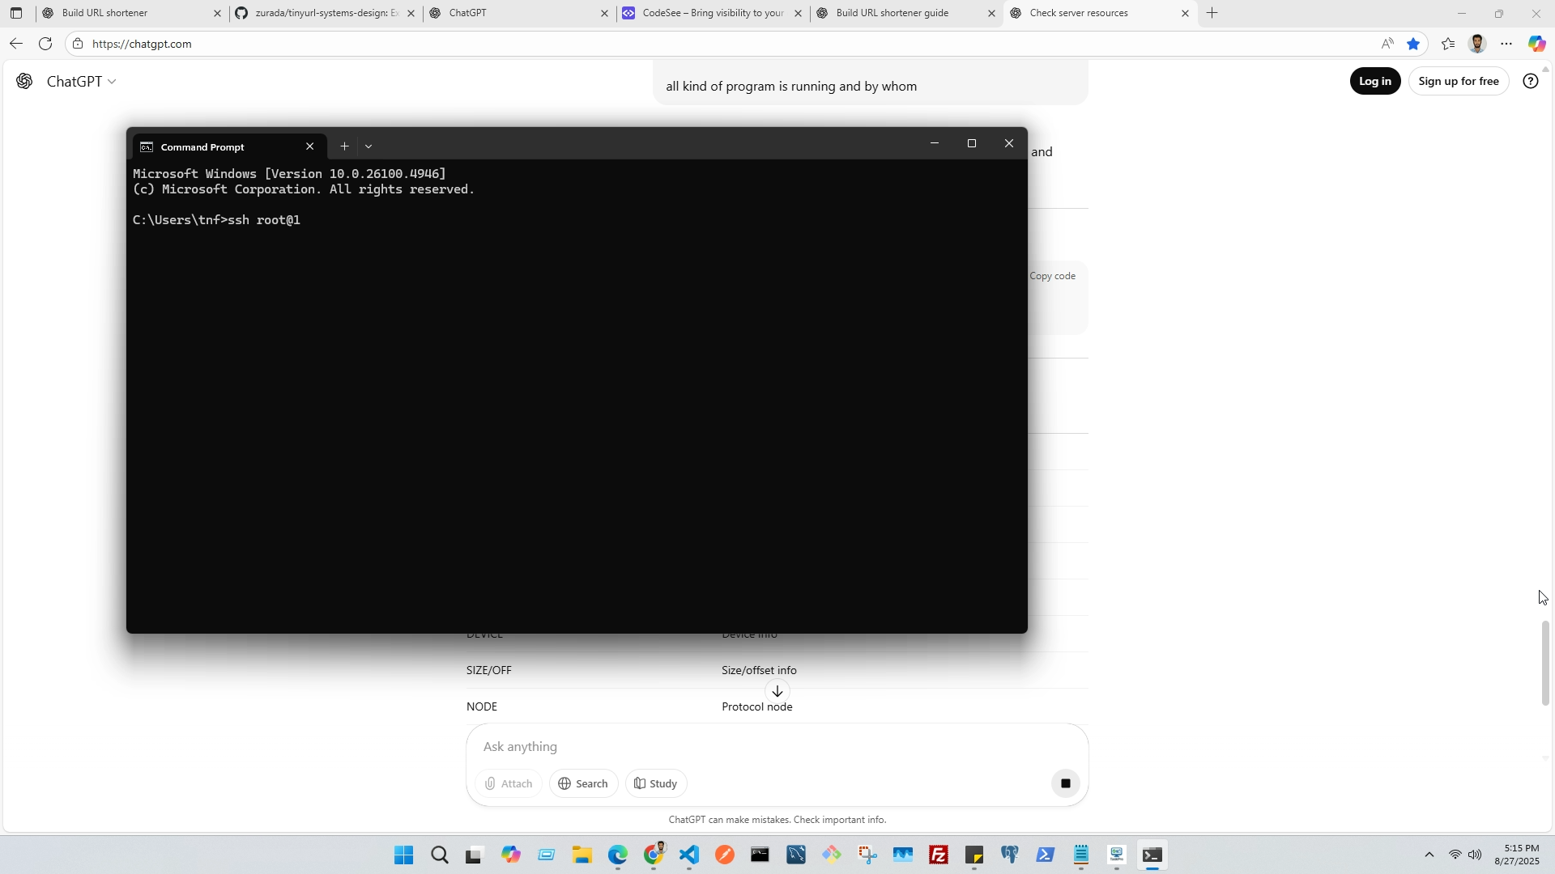Open the Copilot icon in browser toolbar

(x=1536, y=44)
